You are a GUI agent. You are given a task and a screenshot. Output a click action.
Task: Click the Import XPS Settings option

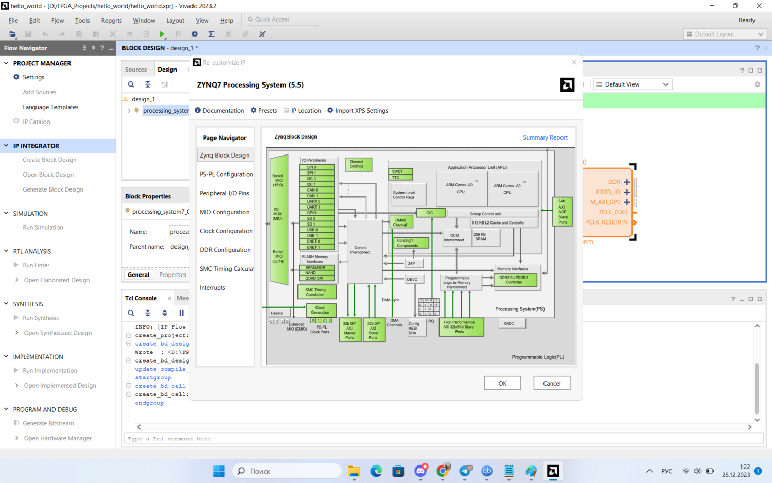[358, 111]
